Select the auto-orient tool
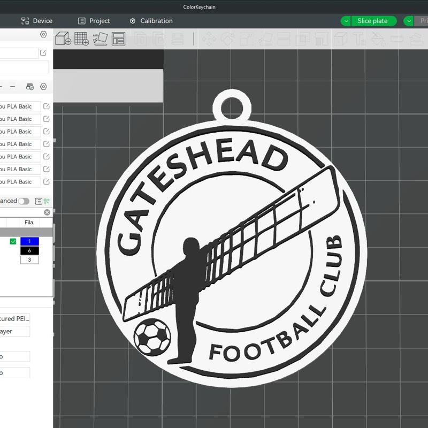This screenshot has width=428, height=428. coord(101,39)
